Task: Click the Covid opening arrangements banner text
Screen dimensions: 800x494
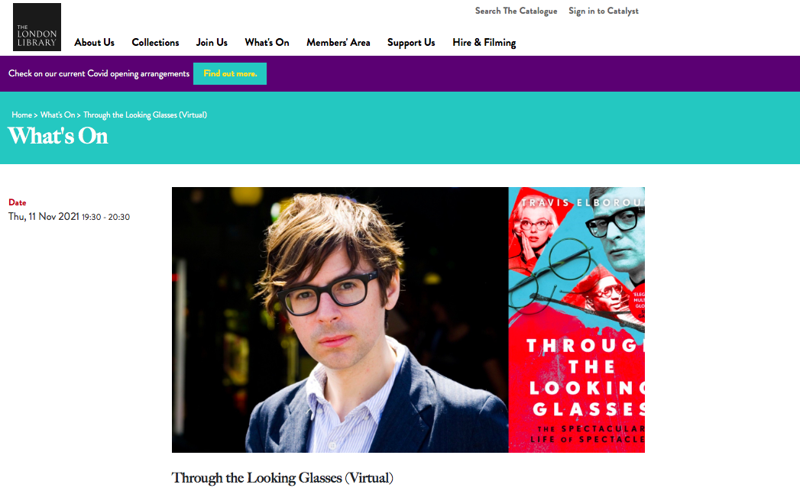Action: pos(99,73)
